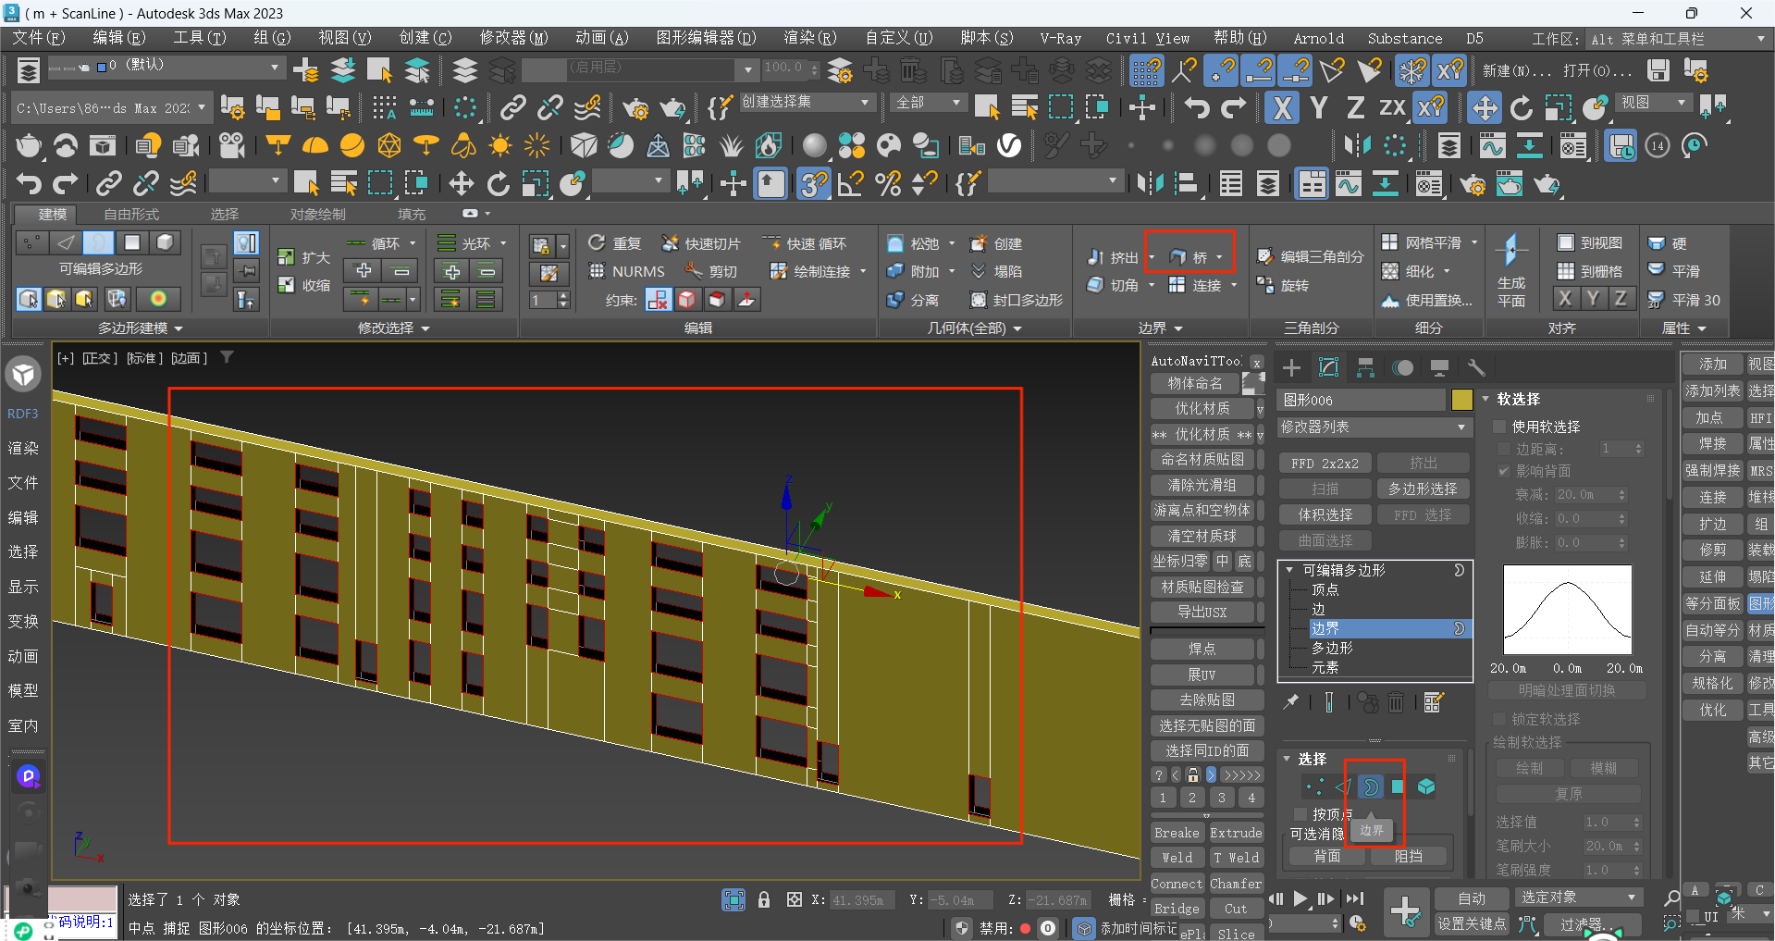Viewport: 1775px width, 941px height.
Task: Click the Bridge tool in Edges panel
Action: tap(1190, 257)
